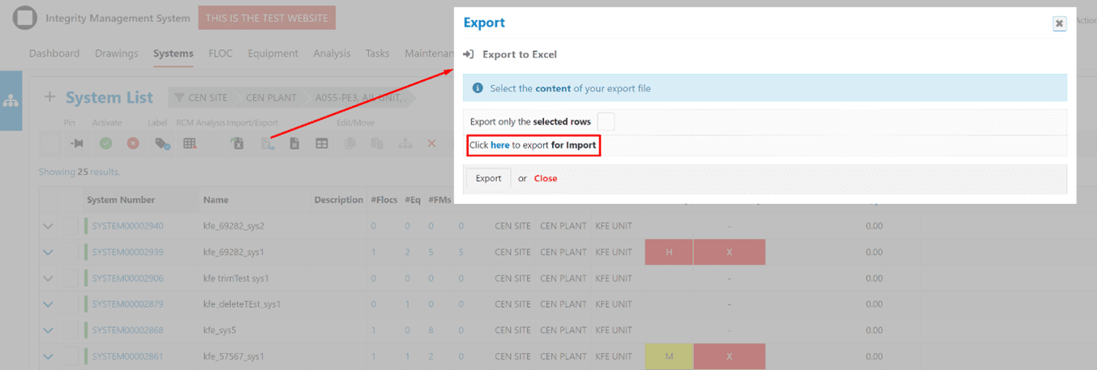This screenshot has height=370, width=1097.
Task: Click the red X cell for kfe_69282_sys1
Action: 730,252
